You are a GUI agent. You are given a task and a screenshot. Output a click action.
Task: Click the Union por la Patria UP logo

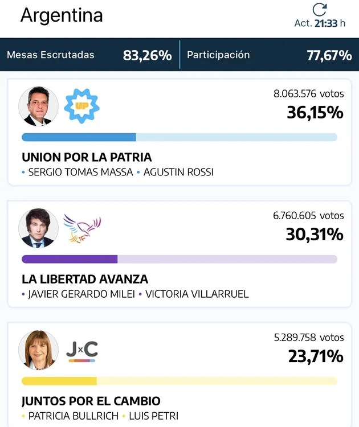pos(81,106)
